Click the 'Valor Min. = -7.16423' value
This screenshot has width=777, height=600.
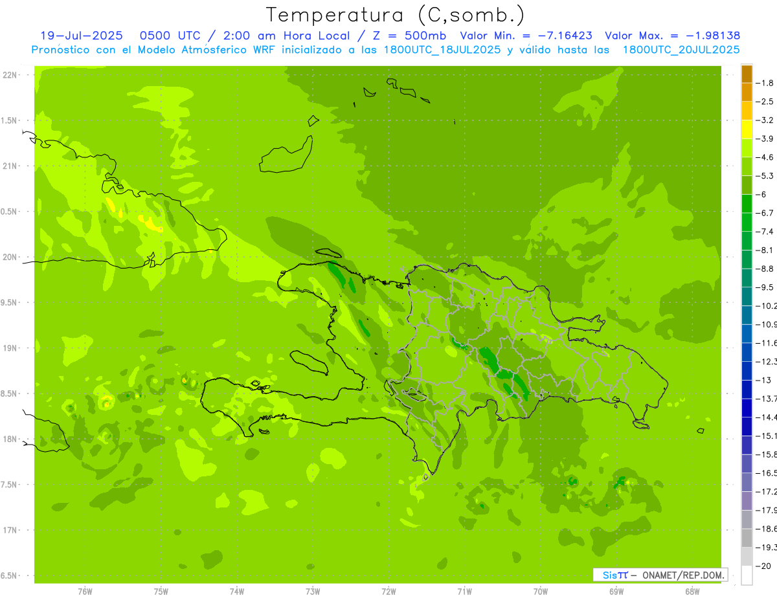coord(528,36)
